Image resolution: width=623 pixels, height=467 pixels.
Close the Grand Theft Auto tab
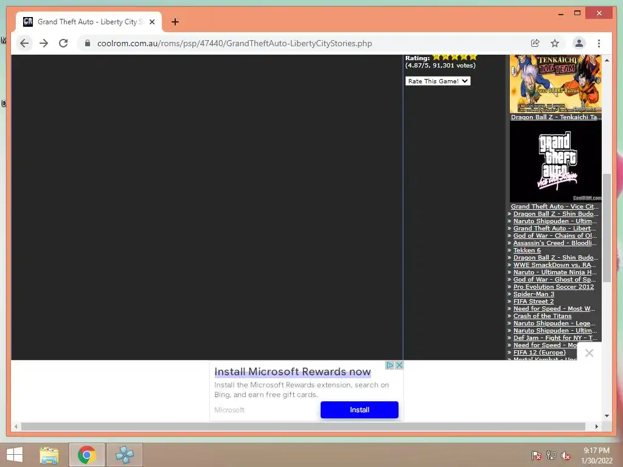tap(152, 22)
